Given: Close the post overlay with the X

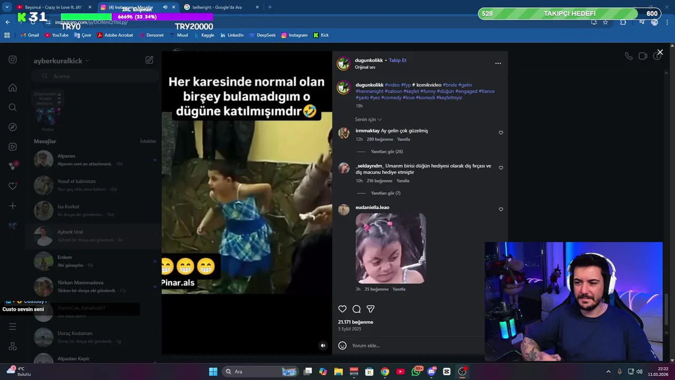Looking at the screenshot, I should (x=660, y=52).
